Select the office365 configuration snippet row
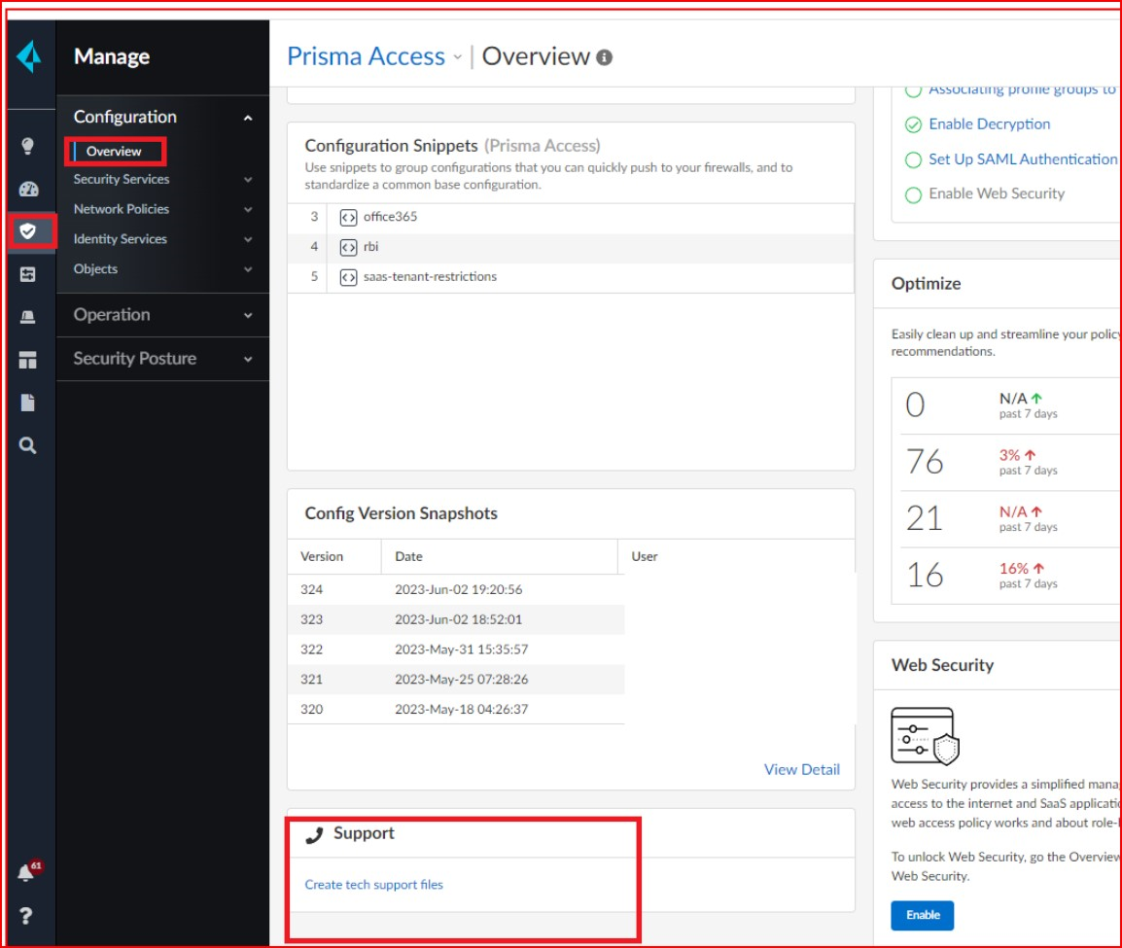This screenshot has width=1122, height=948. (390, 217)
